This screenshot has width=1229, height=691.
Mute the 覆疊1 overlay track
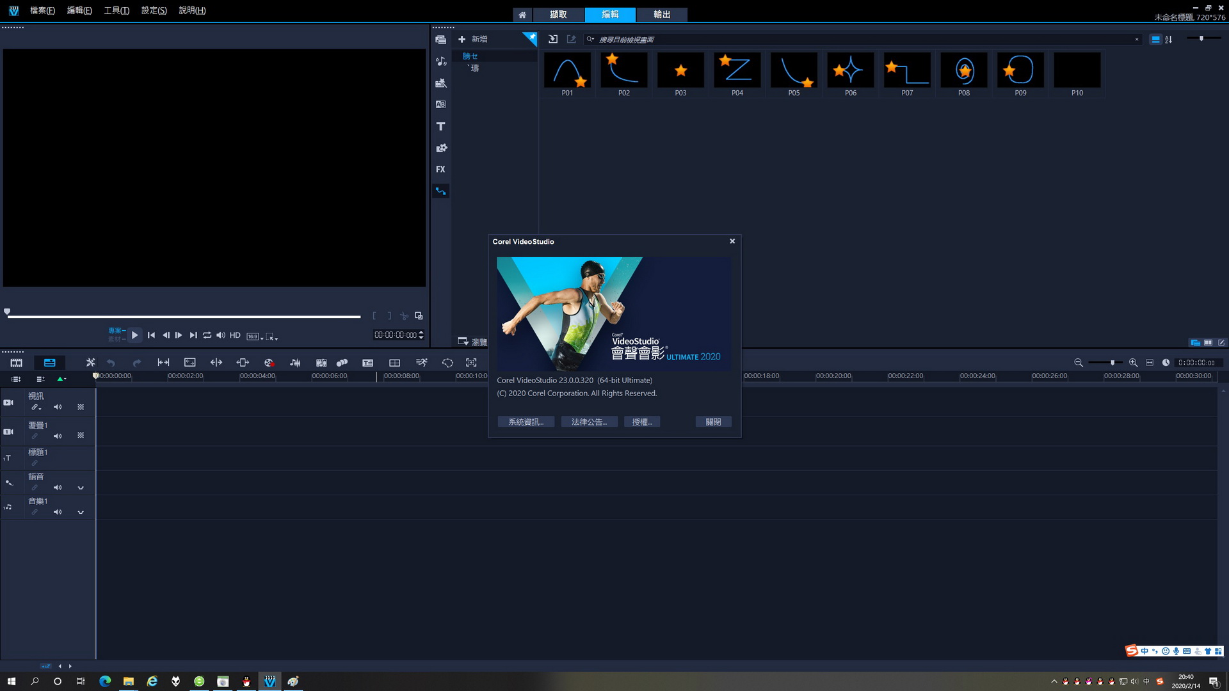coord(58,436)
